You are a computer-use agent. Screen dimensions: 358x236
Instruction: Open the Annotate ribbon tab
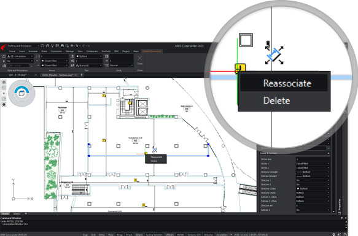pyautogui.click(x=33, y=51)
